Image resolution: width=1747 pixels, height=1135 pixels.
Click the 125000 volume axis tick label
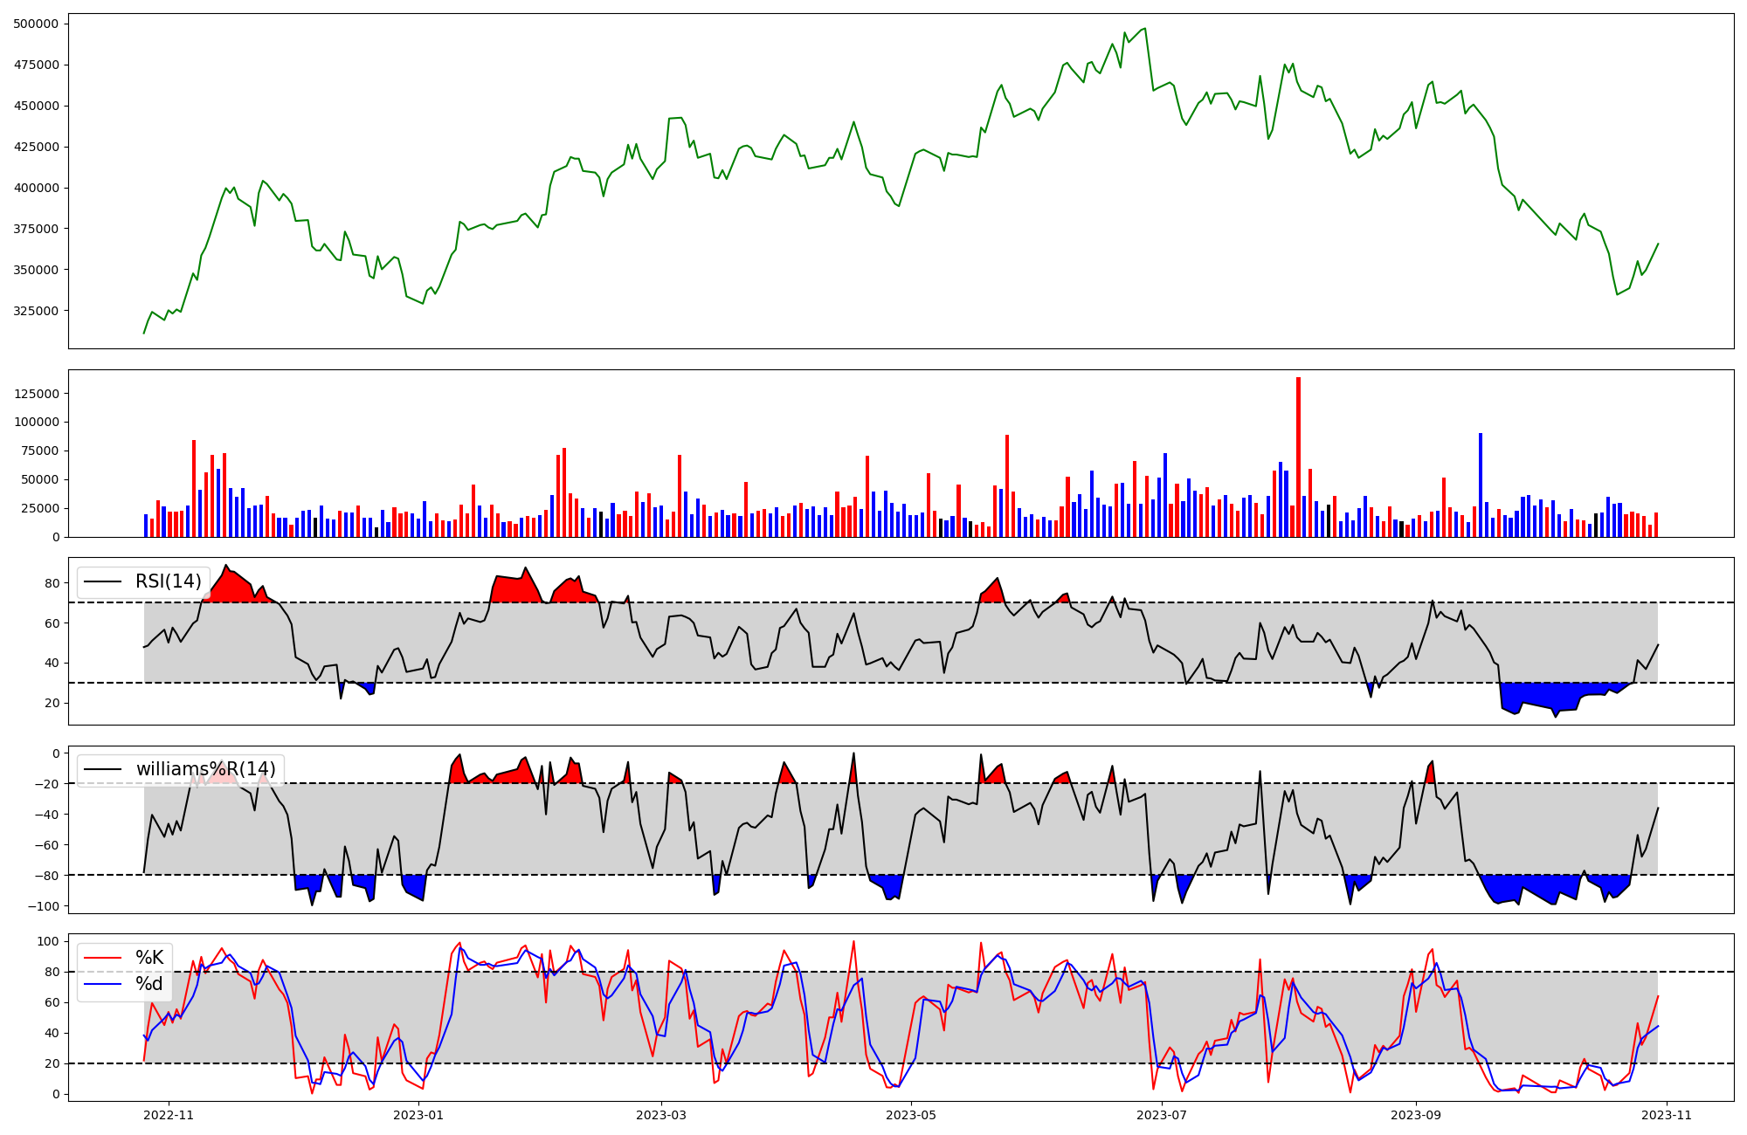tap(37, 394)
